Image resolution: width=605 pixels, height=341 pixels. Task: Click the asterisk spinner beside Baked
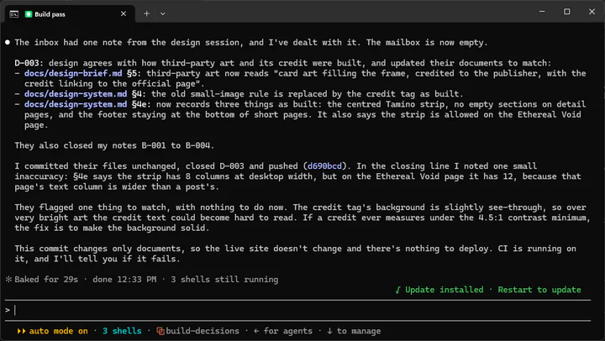coord(8,280)
